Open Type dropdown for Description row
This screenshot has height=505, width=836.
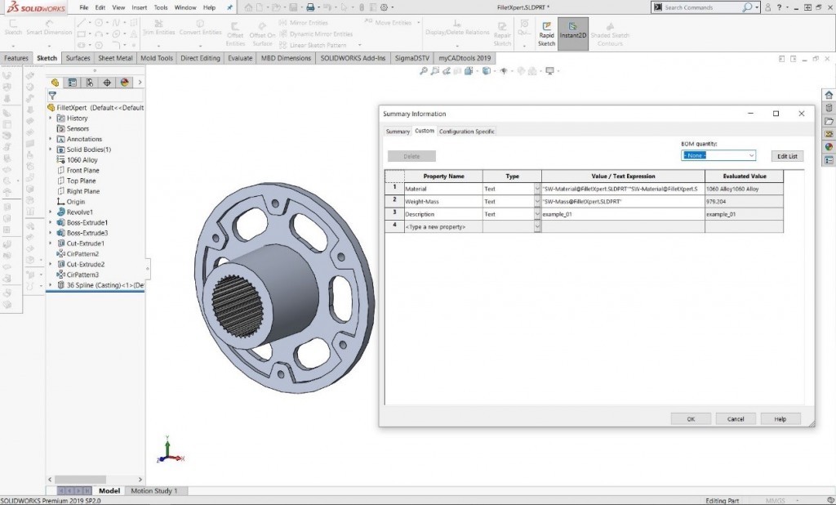pos(537,214)
